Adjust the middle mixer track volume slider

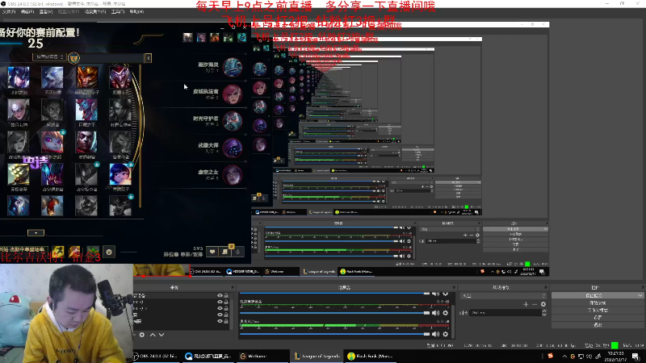click(x=335, y=313)
